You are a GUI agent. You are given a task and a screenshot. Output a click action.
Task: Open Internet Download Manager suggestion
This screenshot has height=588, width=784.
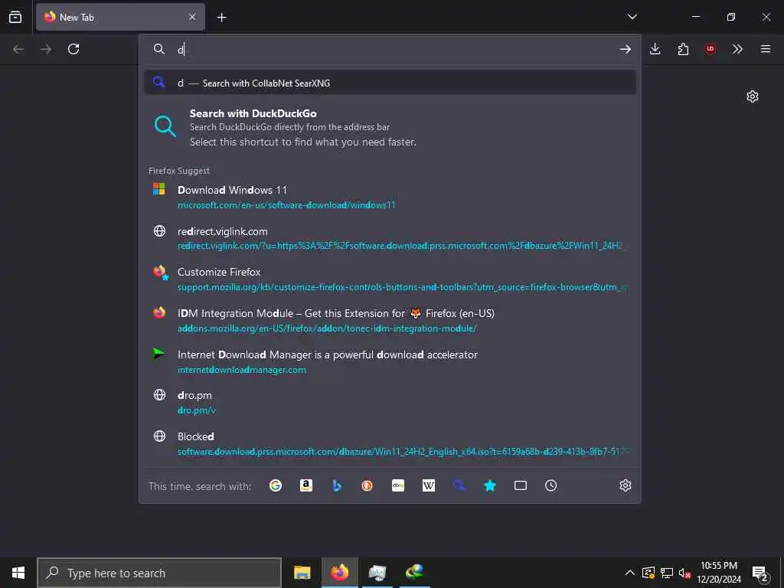390,361
